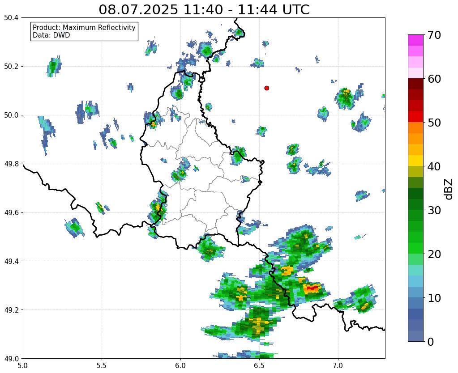Click the magenta top segment of colorbar
Viewport: 458px width, 373px height.
coord(415,40)
